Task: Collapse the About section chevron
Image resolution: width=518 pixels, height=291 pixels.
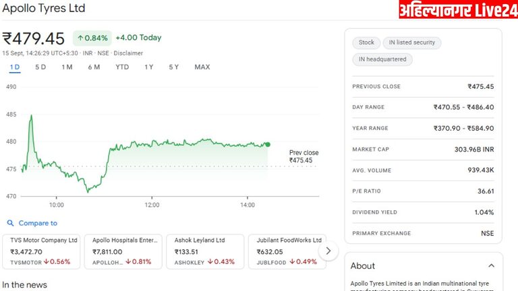Action: [x=490, y=266]
